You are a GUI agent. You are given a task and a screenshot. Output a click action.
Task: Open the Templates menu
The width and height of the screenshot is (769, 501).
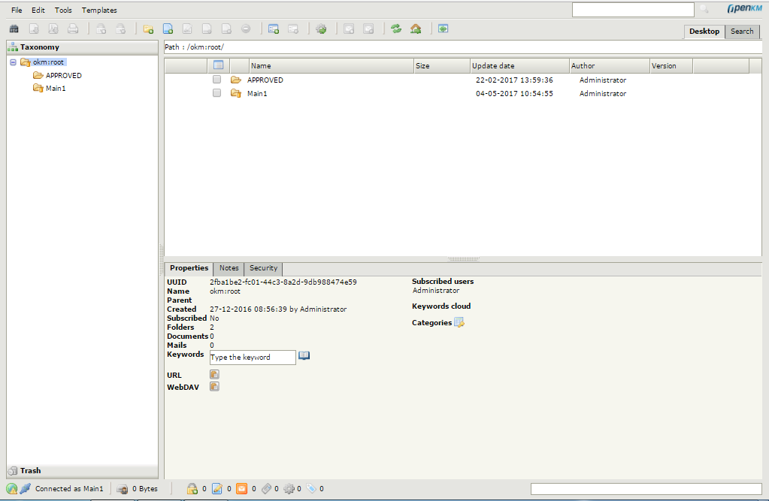pyautogui.click(x=99, y=11)
